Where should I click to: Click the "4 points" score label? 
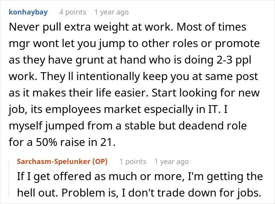[x=73, y=12]
